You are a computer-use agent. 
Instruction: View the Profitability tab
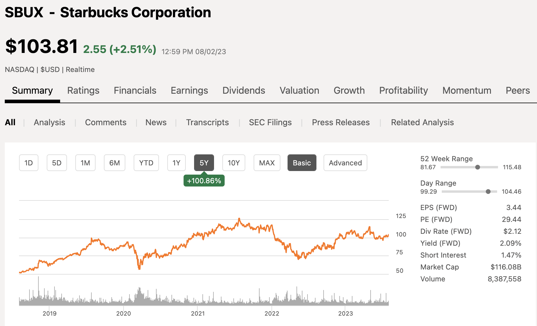tap(404, 90)
